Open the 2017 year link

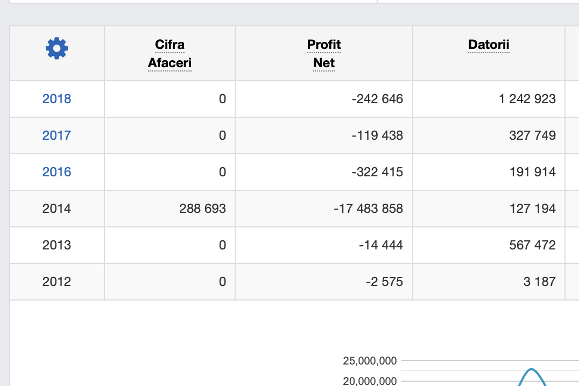tap(57, 135)
